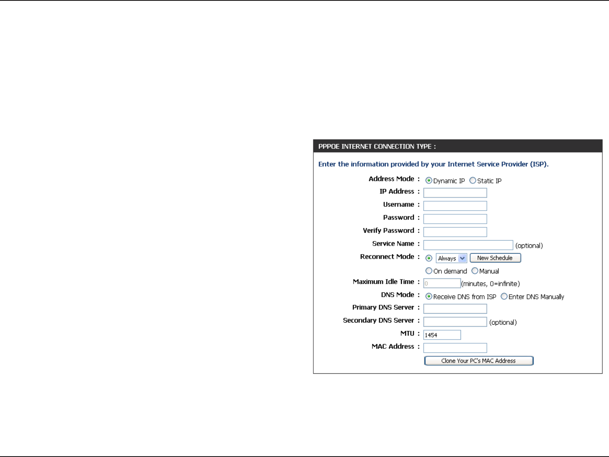This screenshot has width=609, height=457.
Task: Select the Static IP address mode
Action: tap(473, 181)
